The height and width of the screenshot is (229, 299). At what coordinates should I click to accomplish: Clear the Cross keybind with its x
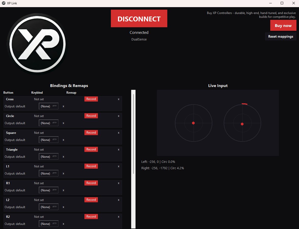click(118, 99)
